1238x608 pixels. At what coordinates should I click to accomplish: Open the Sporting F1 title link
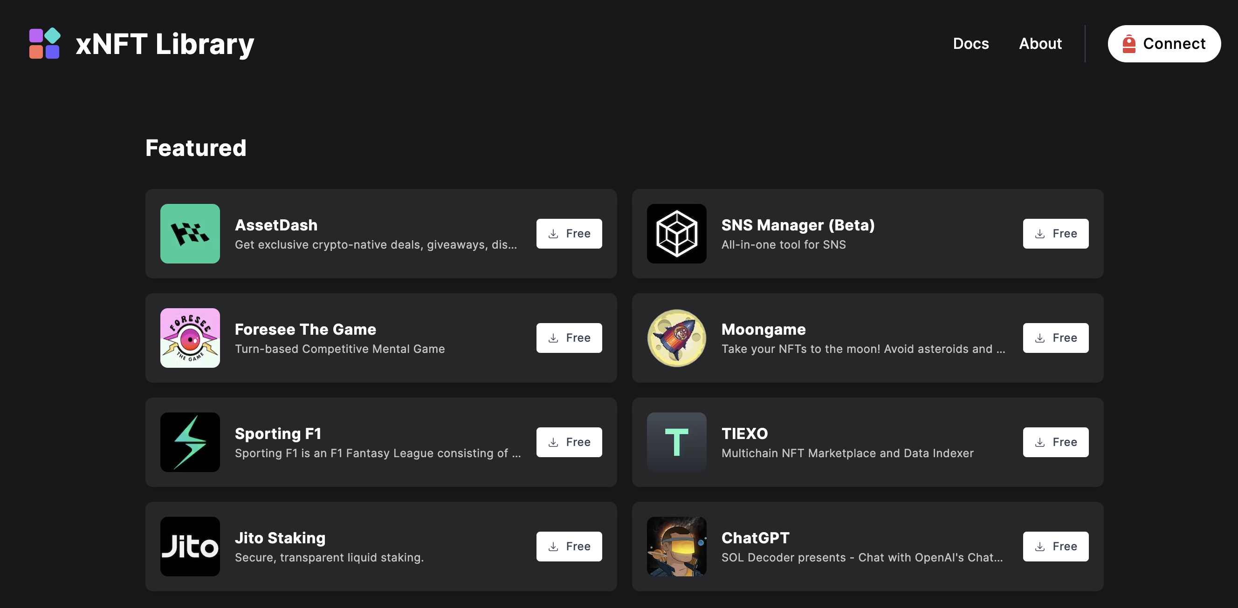click(278, 433)
